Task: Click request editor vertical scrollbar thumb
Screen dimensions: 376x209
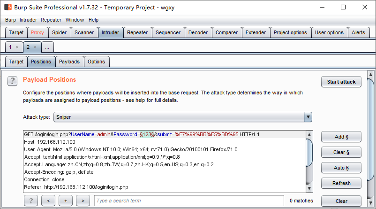Action: tap(309, 153)
